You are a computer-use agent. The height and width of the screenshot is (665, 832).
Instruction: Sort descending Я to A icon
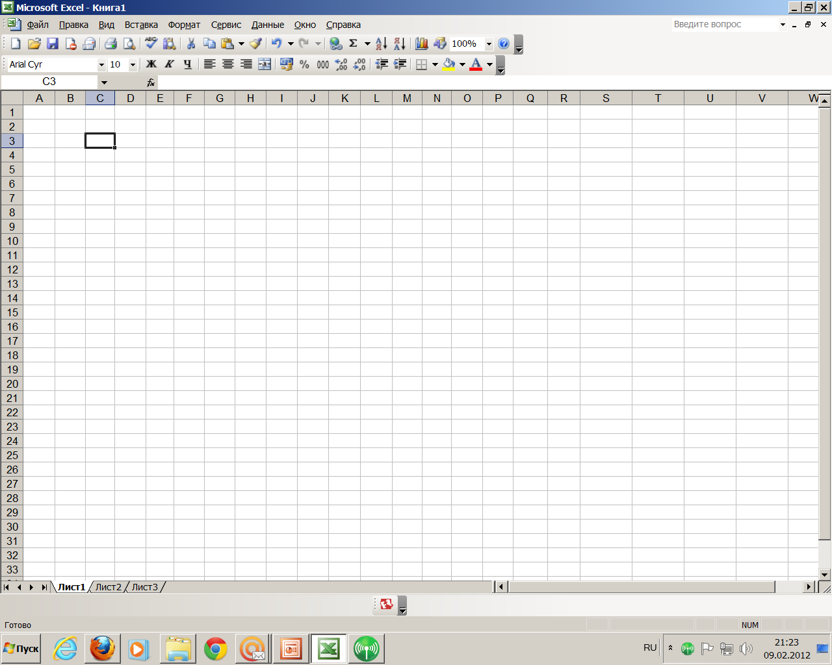[x=400, y=44]
